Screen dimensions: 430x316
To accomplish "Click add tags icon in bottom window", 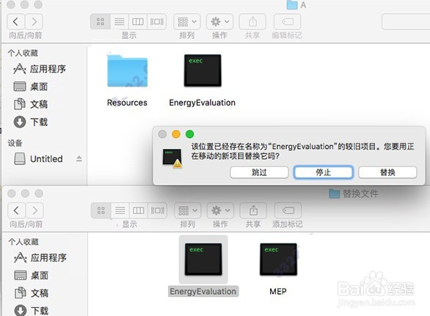I will click(x=288, y=210).
